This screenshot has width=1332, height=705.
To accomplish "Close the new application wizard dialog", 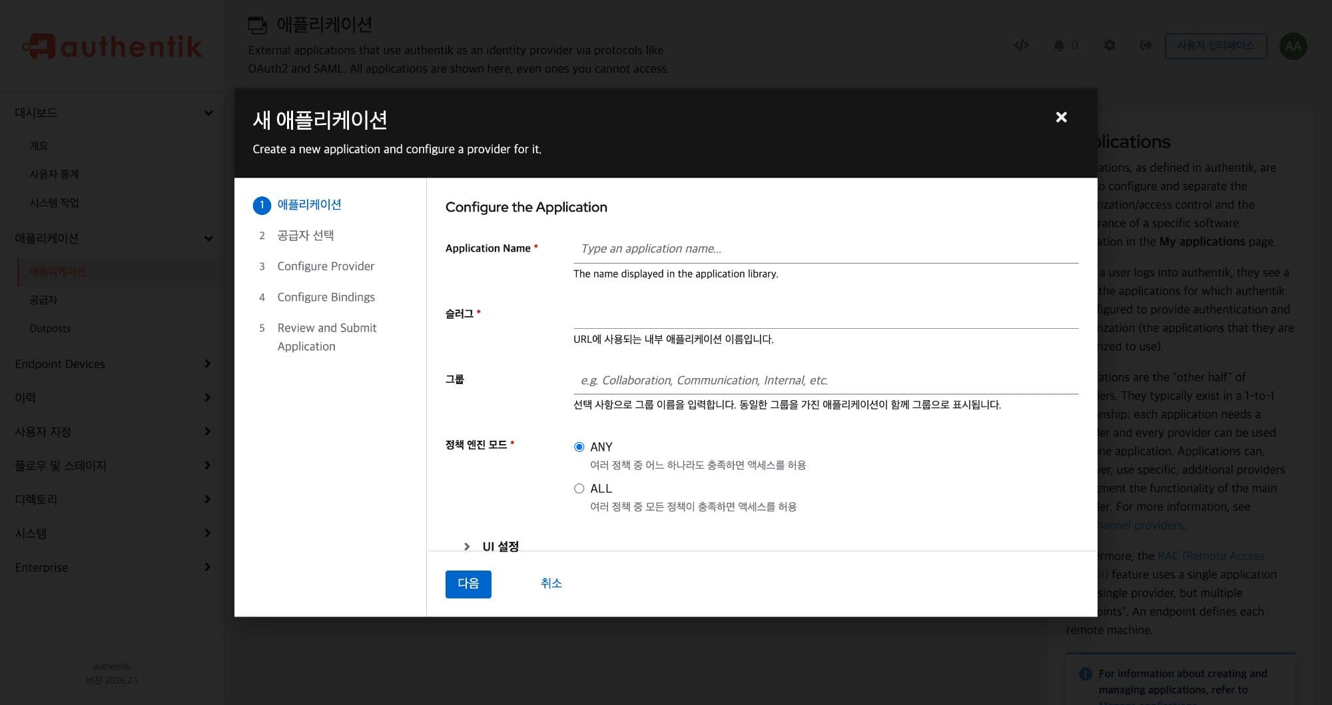I will pyautogui.click(x=1061, y=117).
